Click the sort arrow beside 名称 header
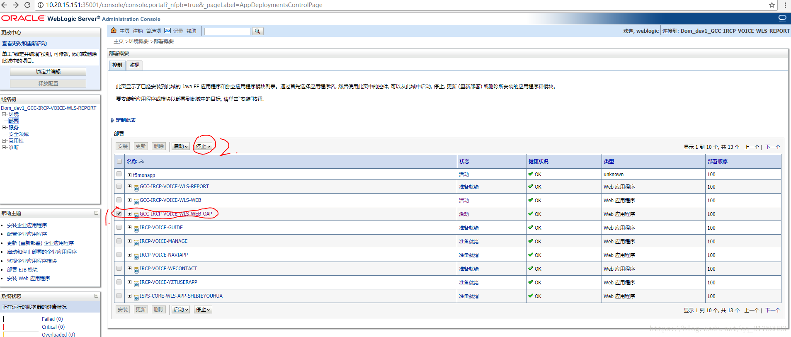This screenshot has width=791, height=337. pos(141,162)
